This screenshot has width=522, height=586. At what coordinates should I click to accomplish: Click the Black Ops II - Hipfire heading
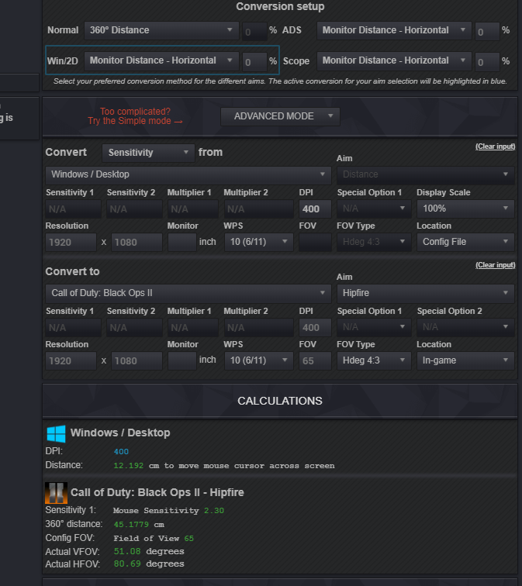click(157, 492)
